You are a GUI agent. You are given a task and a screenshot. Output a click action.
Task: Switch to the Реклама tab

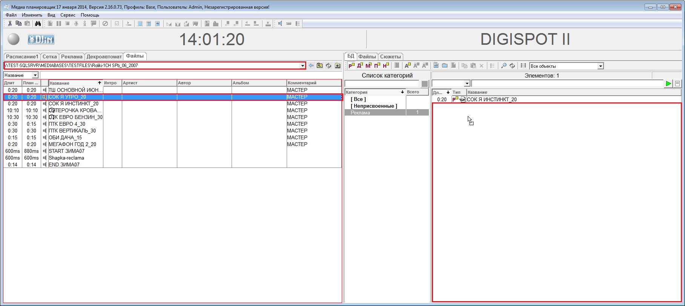[72, 56]
